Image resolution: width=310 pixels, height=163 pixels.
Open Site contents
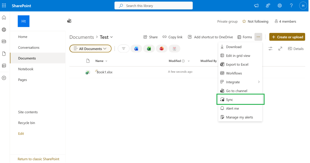click(x=28, y=112)
